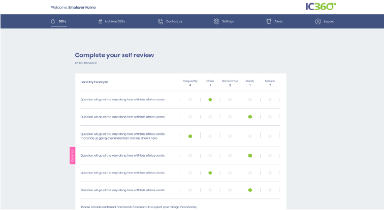Select Unsure for the fifth question
The image size is (384, 210).
[x=270, y=173]
